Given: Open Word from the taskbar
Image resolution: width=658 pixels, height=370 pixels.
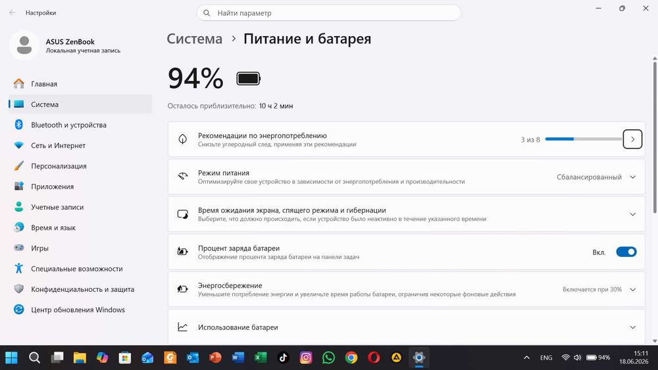Looking at the screenshot, I should 238,358.
